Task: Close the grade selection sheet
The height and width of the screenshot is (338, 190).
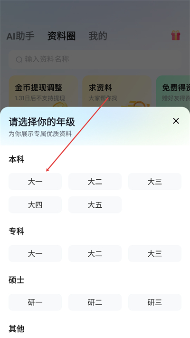Action: click(x=176, y=121)
